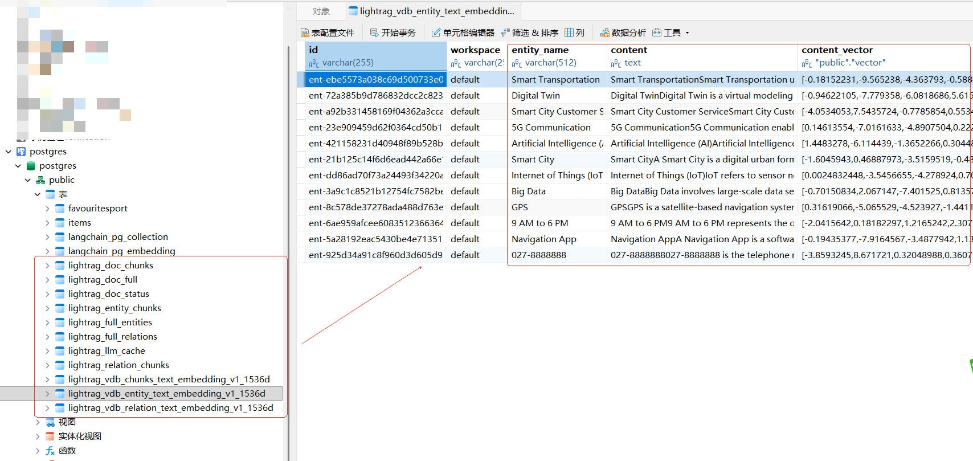973x461 pixels.
Task: Select the lightrag_full_entities table
Action: 110,323
